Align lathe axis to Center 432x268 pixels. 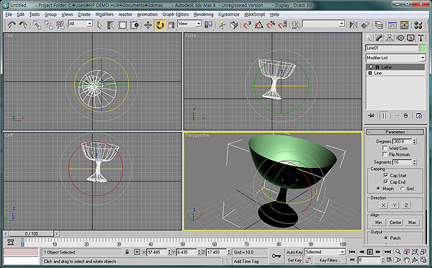click(x=395, y=222)
